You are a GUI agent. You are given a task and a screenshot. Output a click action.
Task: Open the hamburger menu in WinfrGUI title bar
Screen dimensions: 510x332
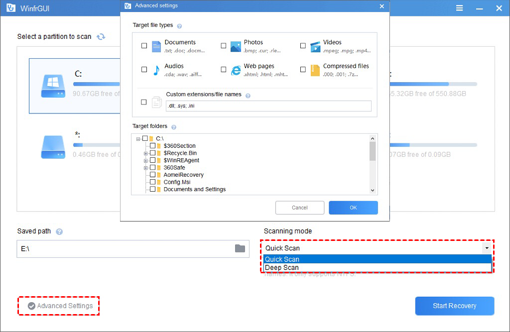pos(459,8)
